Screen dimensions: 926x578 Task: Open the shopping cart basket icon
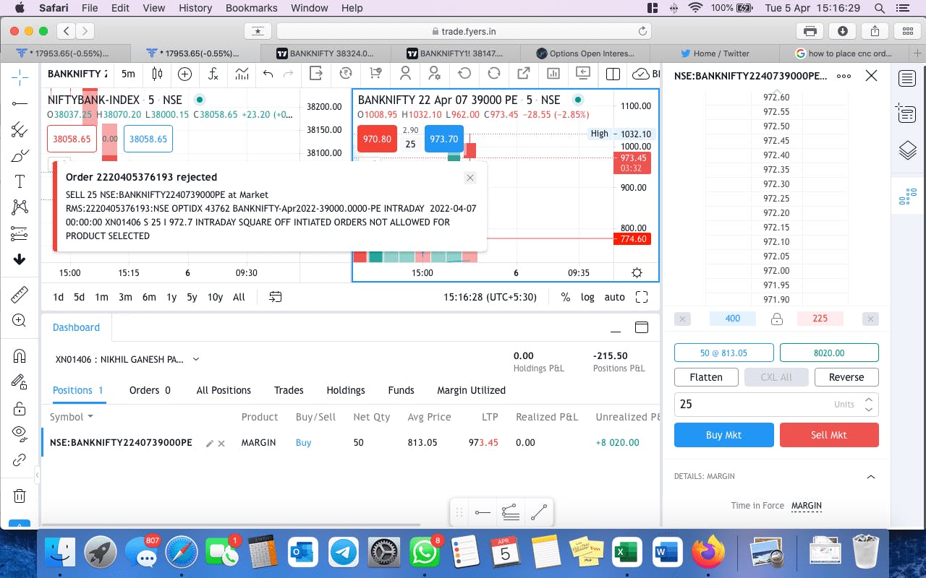pyautogui.click(x=375, y=74)
